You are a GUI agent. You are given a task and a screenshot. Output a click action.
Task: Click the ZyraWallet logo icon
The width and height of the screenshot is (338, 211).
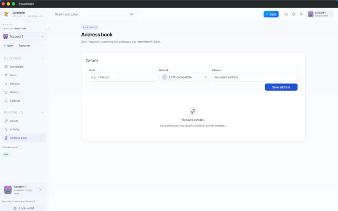(6, 14)
